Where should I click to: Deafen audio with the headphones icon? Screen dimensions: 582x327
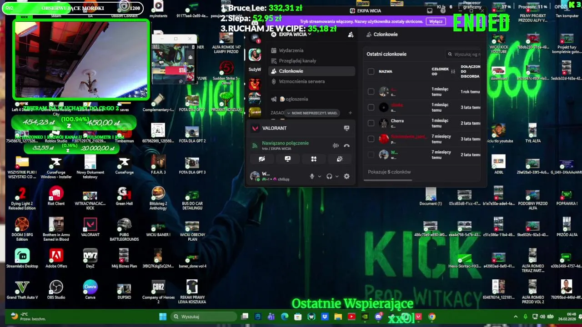[x=329, y=176]
